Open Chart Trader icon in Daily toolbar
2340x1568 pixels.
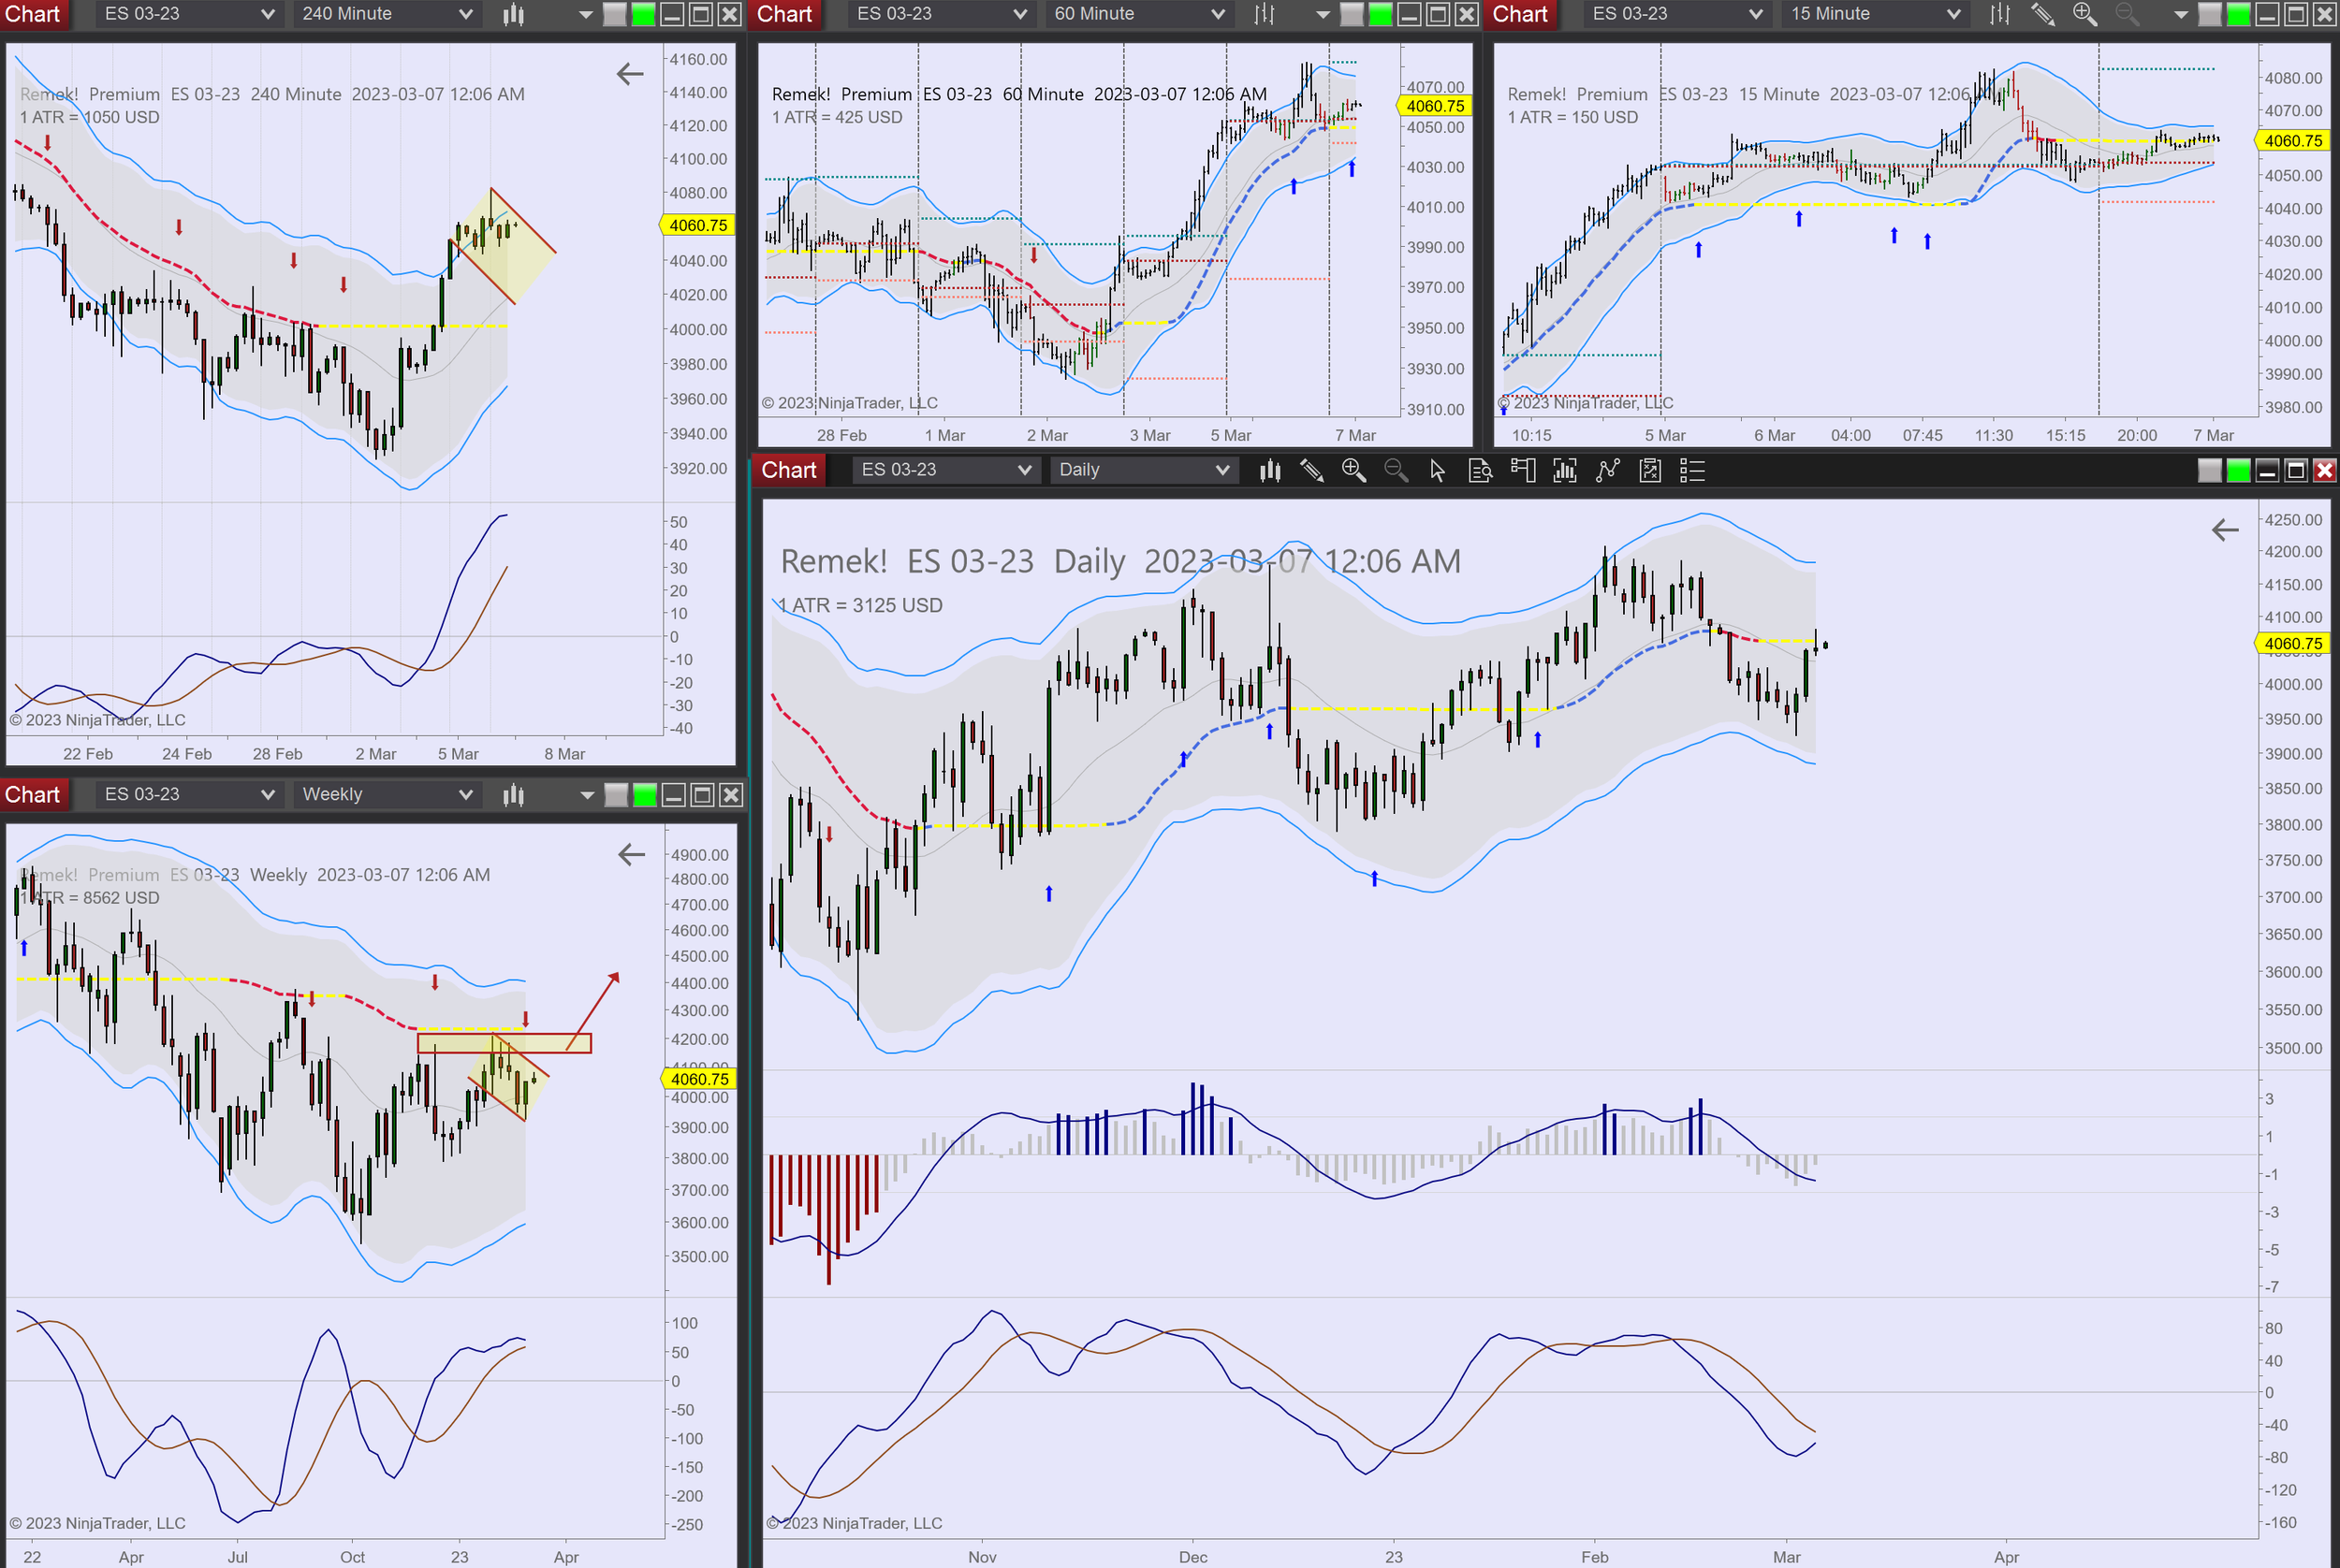pos(1523,470)
